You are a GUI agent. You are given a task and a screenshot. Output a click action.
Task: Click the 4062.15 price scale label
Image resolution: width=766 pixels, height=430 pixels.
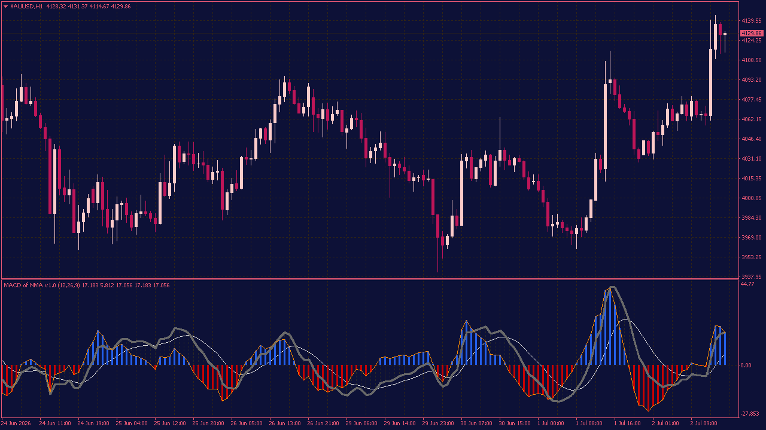pos(751,119)
